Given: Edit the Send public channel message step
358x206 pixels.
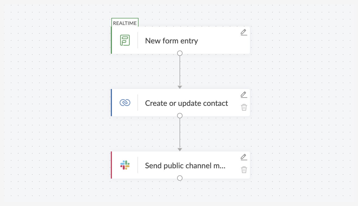Looking at the screenshot, I should tap(244, 157).
